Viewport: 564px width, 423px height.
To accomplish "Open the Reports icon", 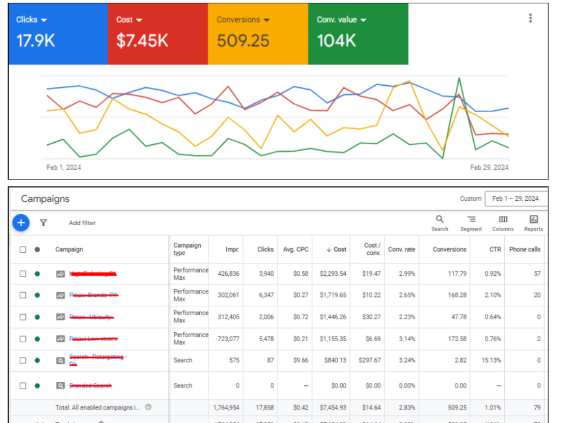I will [534, 219].
